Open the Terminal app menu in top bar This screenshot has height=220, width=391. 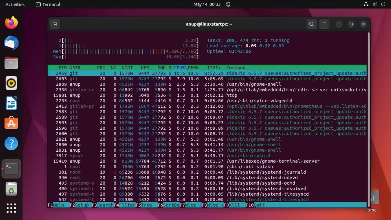(48, 4)
